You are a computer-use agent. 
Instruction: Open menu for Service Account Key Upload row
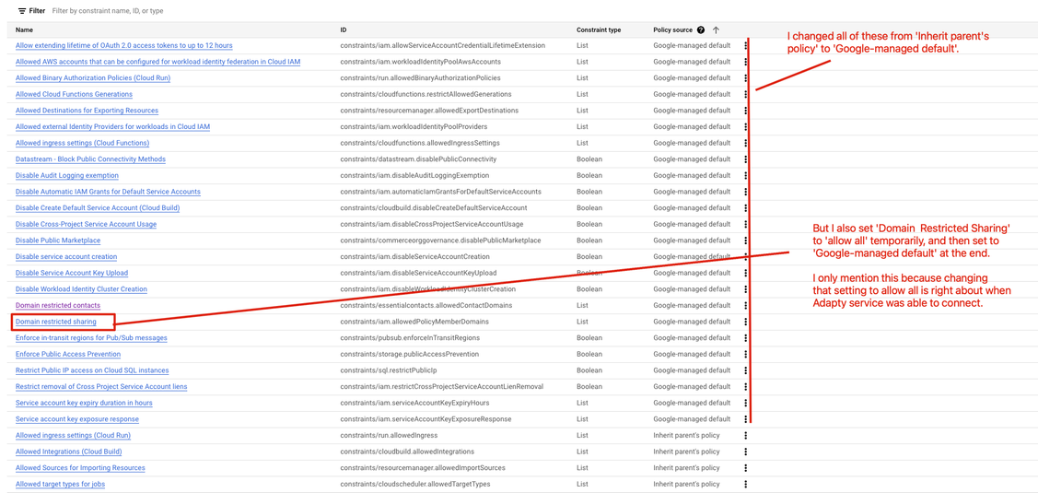coord(746,273)
